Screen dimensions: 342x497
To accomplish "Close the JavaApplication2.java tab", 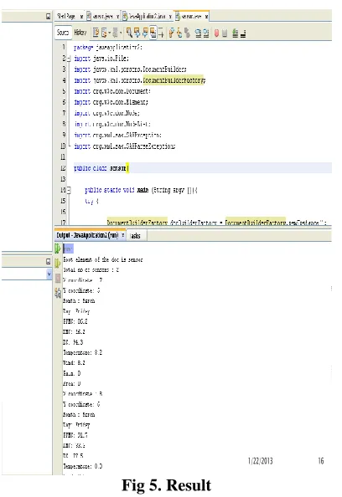I will (x=170, y=17).
